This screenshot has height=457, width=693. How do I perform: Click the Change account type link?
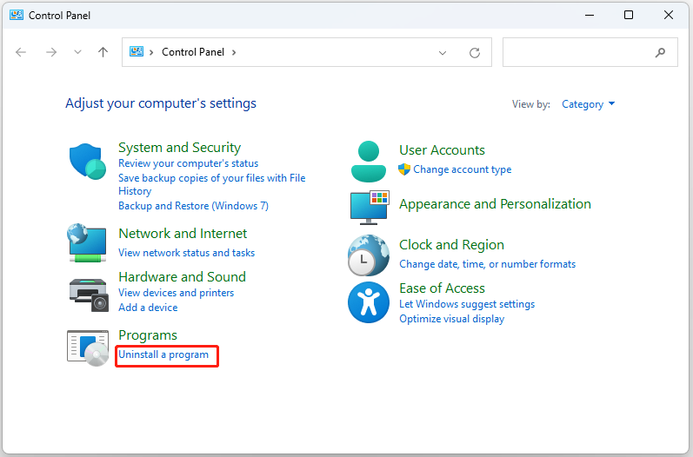463,169
